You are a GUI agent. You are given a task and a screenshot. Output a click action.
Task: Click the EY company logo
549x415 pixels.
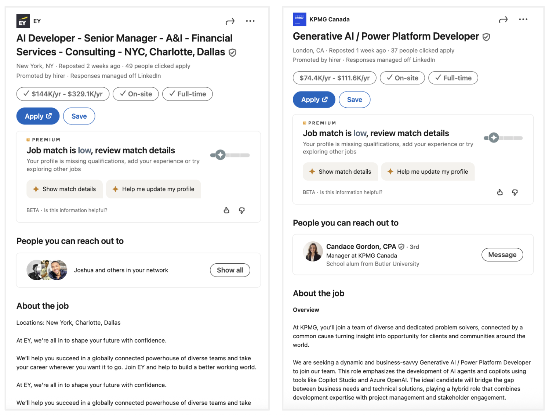click(23, 21)
